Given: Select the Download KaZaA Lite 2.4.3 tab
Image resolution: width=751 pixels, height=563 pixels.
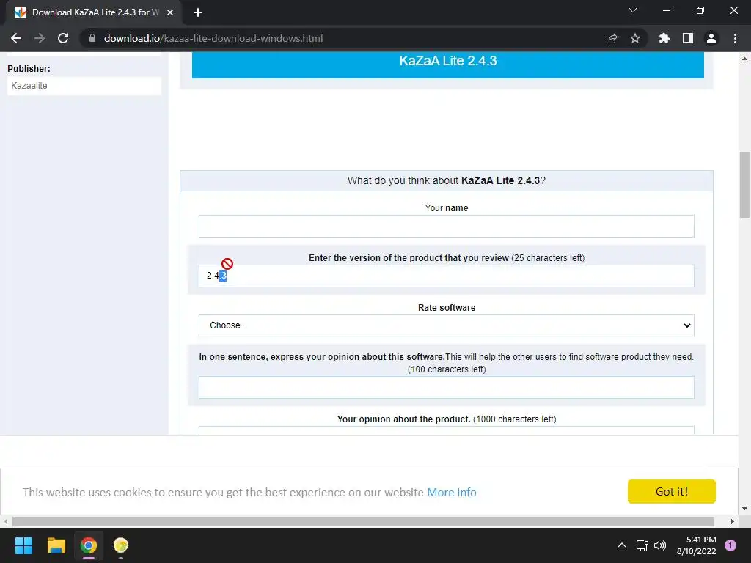Looking at the screenshot, I should pos(94,12).
